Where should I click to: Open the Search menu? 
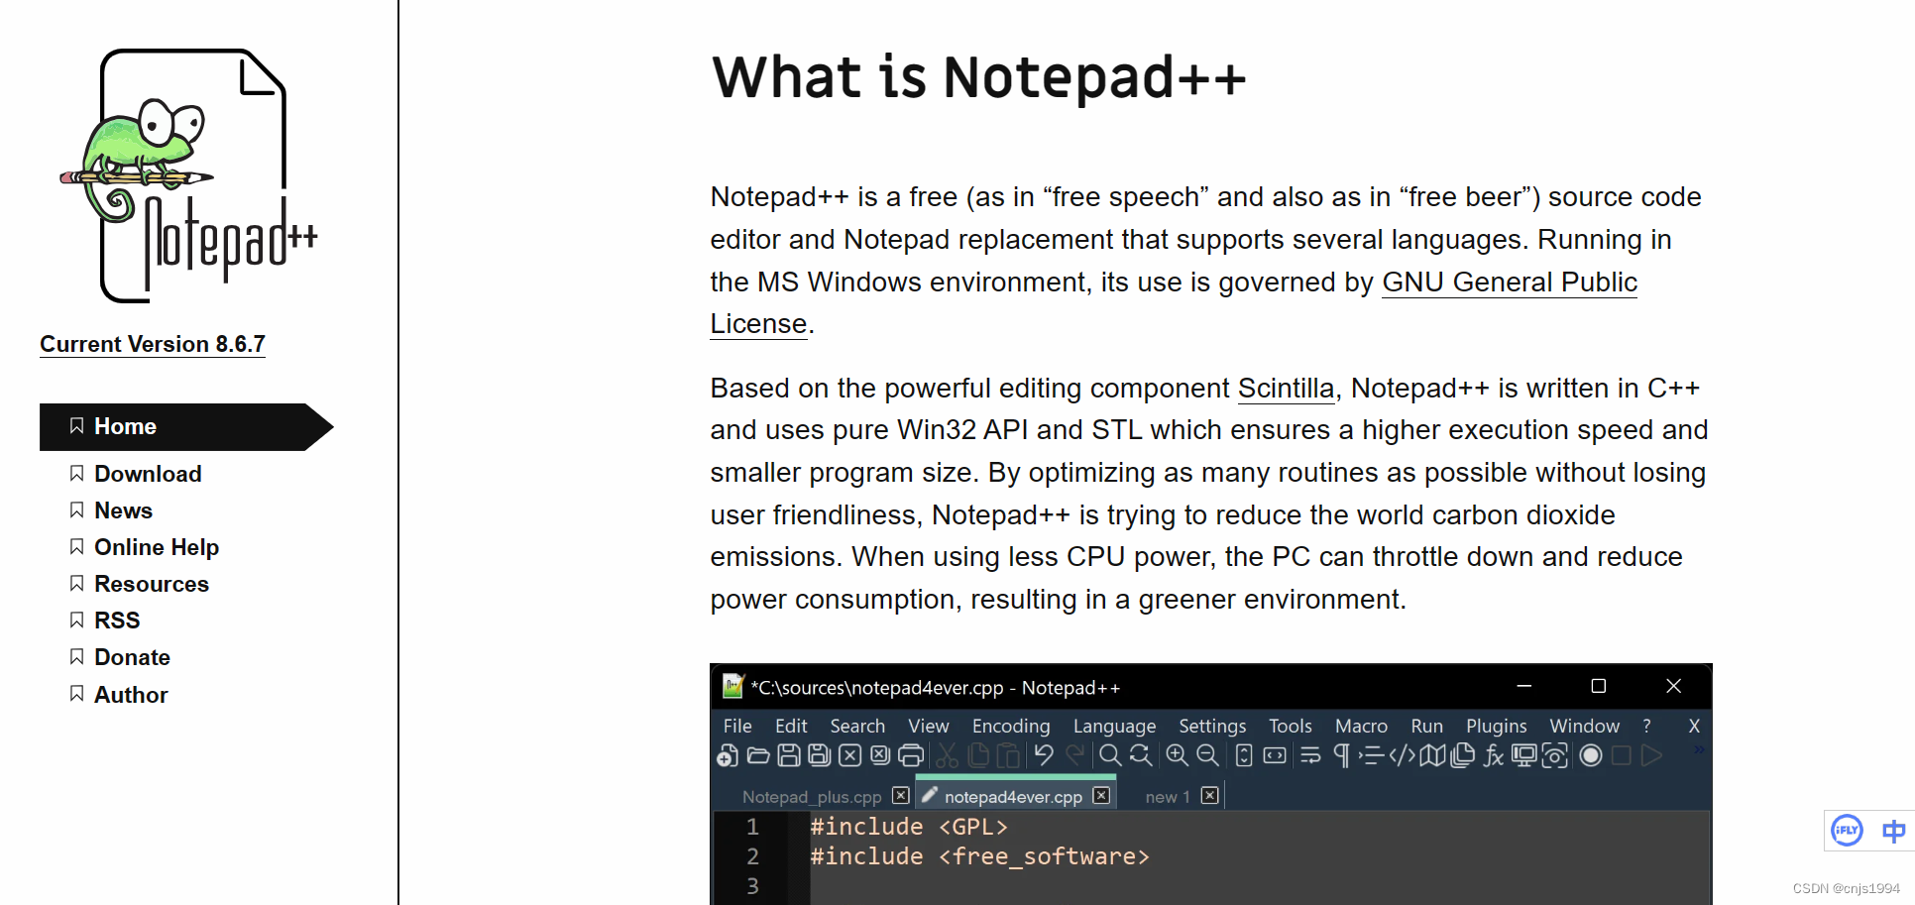[x=857, y=726]
